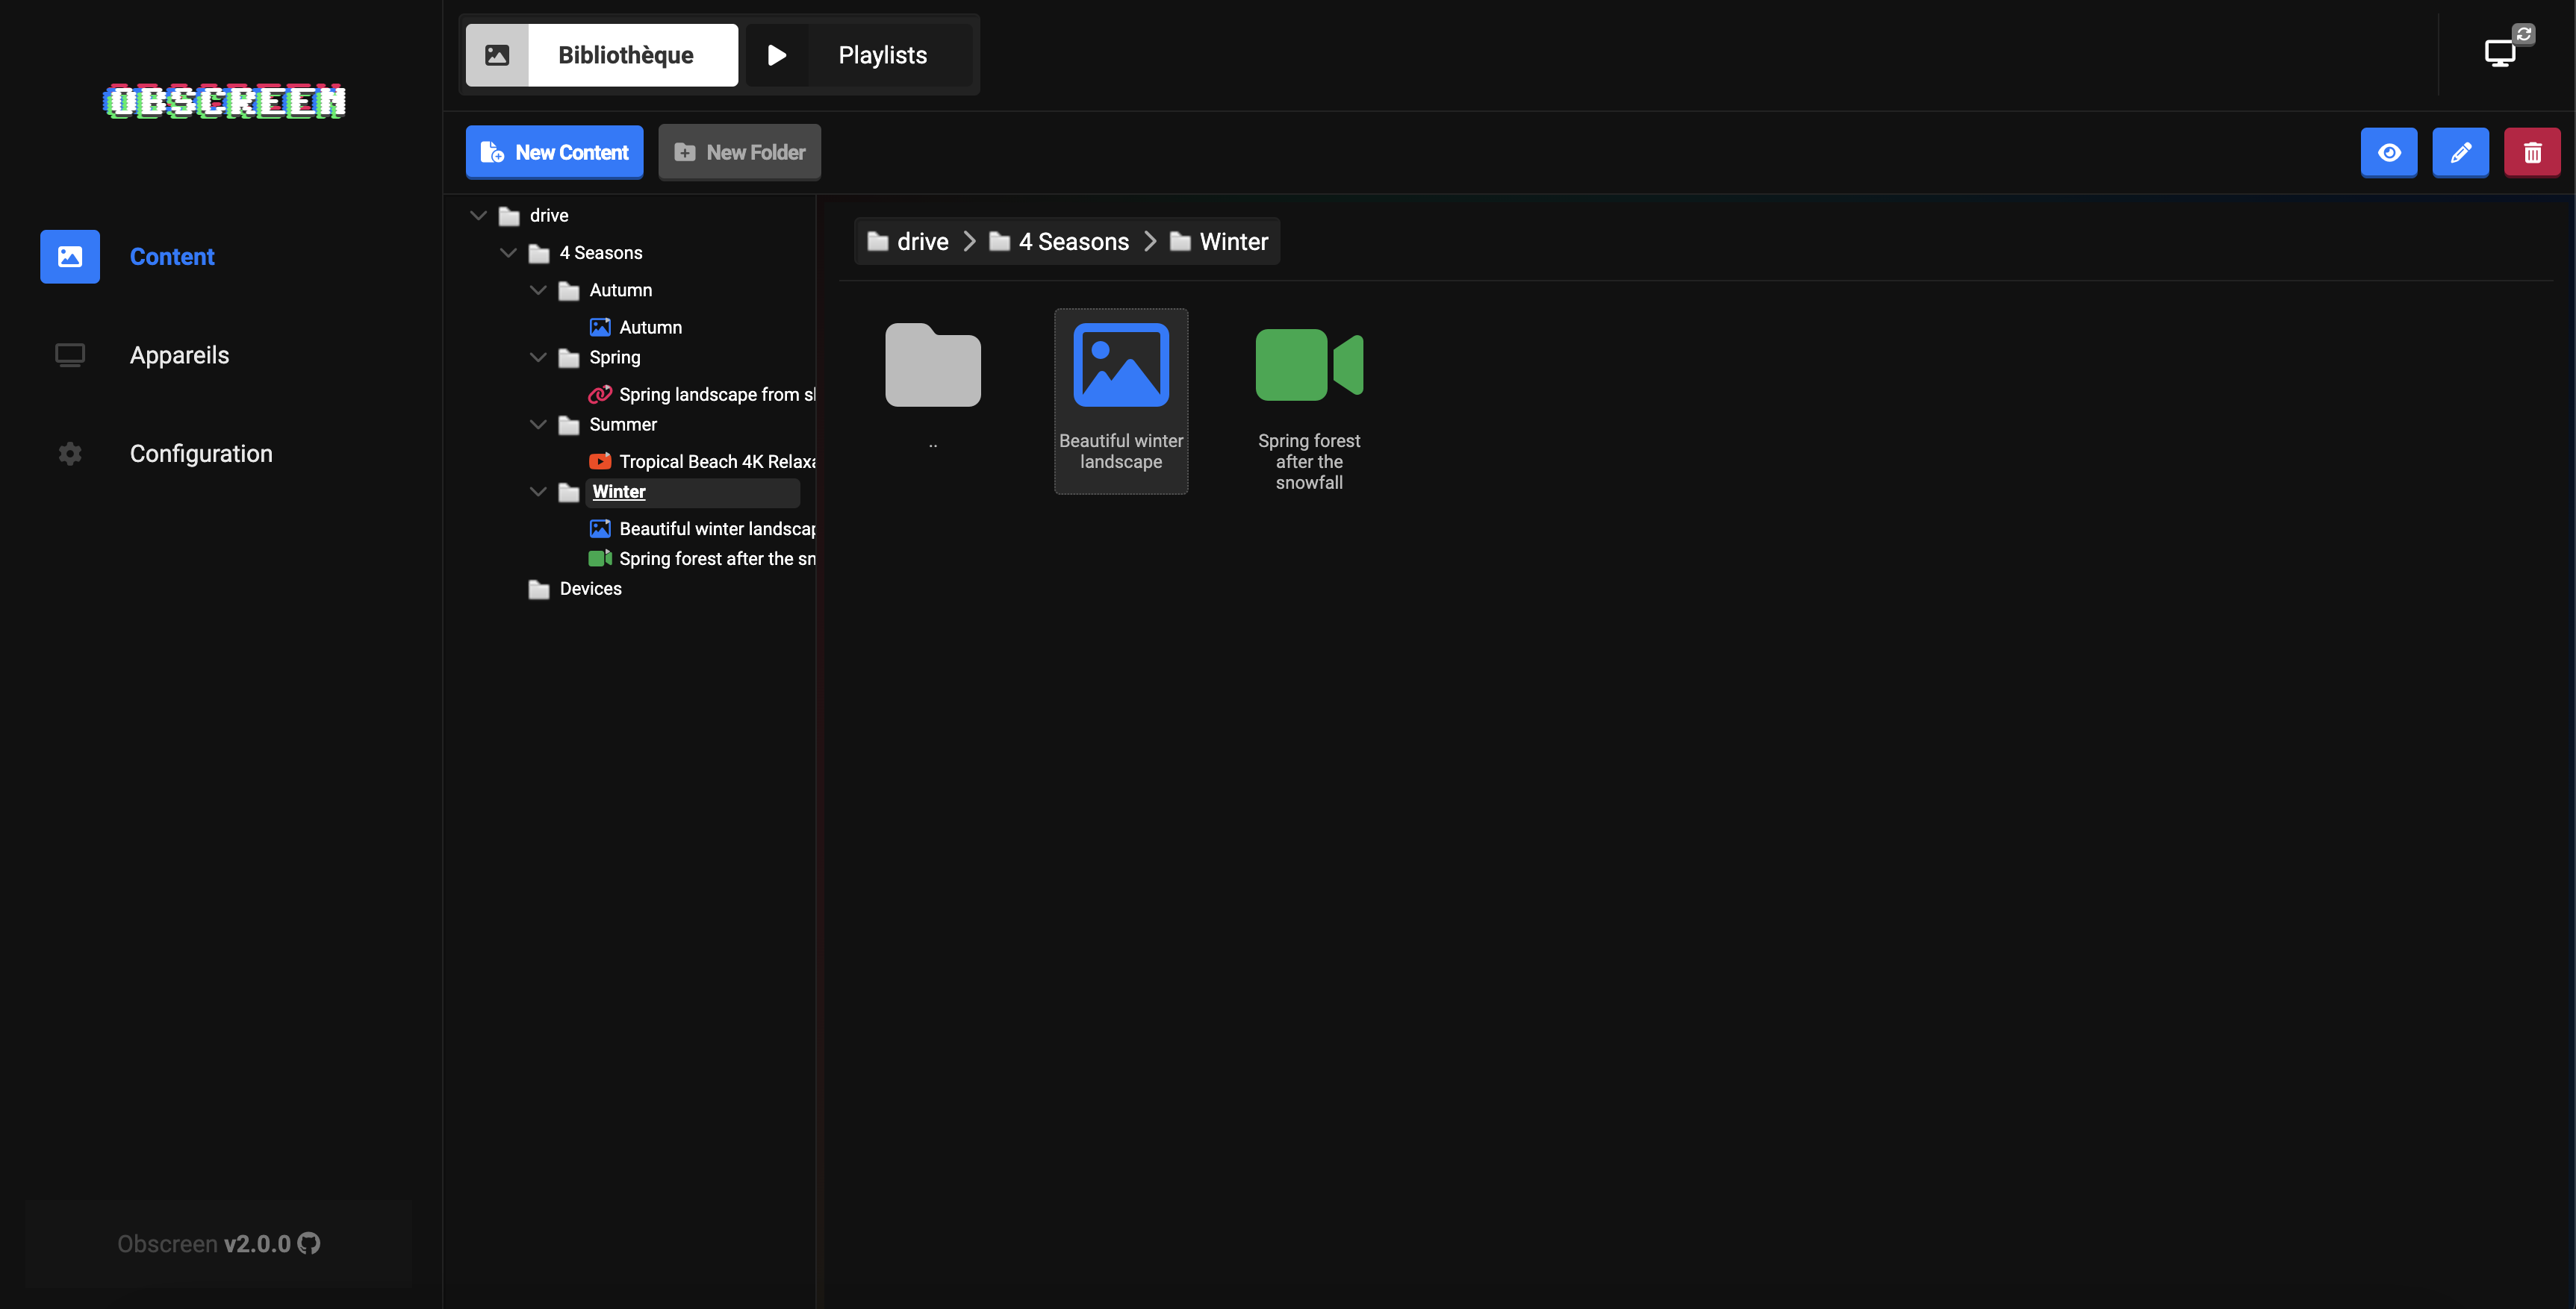
Task: Click the YouTube icon beside Tropical Beach 4K
Action: (600, 460)
